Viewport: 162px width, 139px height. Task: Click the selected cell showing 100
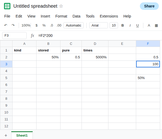tap(148, 64)
